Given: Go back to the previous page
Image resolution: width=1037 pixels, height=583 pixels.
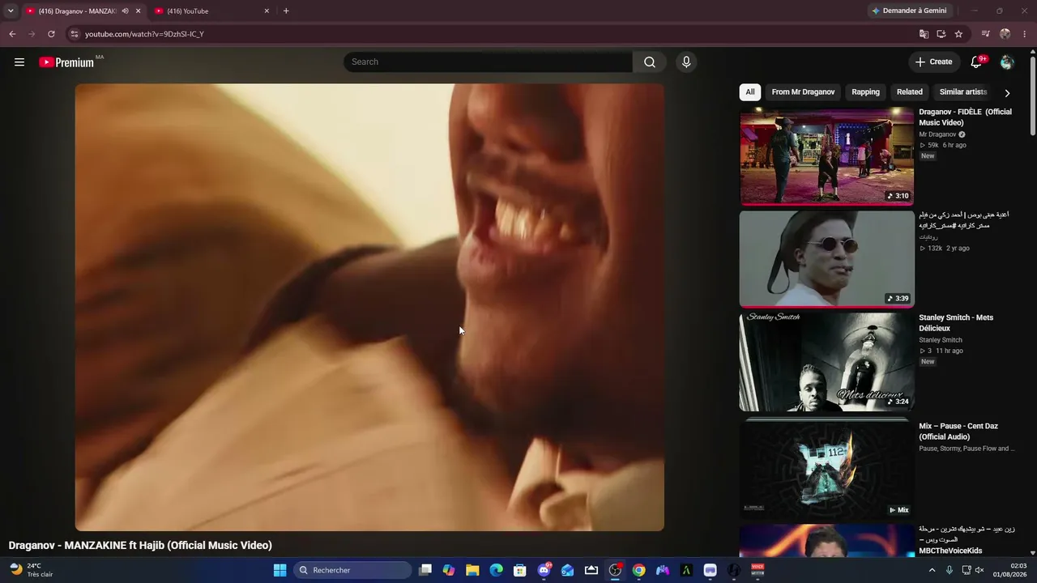Looking at the screenshot, I should pyautogui.click(x=12, y=34).
